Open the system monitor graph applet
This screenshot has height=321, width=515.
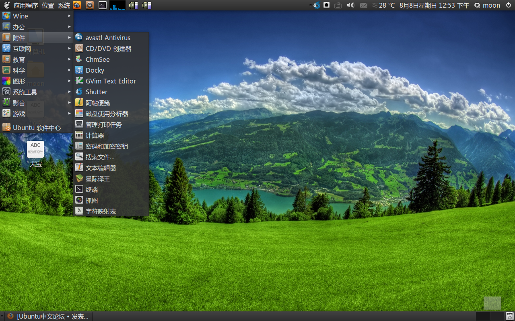(x=117, y=5)
